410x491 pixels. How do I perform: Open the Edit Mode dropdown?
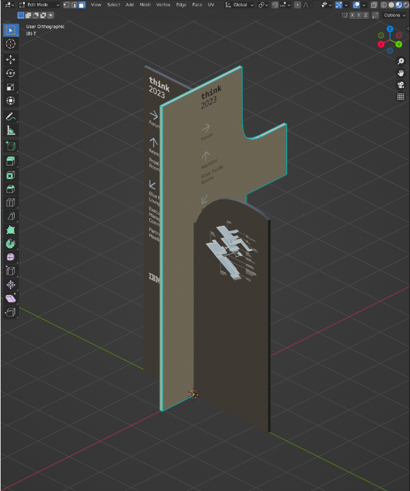pos(39,5)
